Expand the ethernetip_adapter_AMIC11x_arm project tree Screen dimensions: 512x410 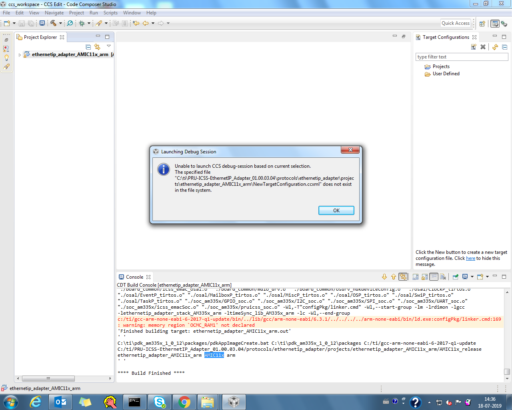pos(20,55)
